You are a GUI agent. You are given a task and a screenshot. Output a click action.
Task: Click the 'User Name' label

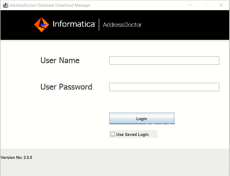click(60, 60)
